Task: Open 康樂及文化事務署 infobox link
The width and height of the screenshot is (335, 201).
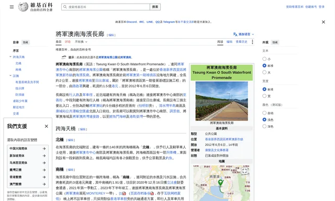Action: 217,150
